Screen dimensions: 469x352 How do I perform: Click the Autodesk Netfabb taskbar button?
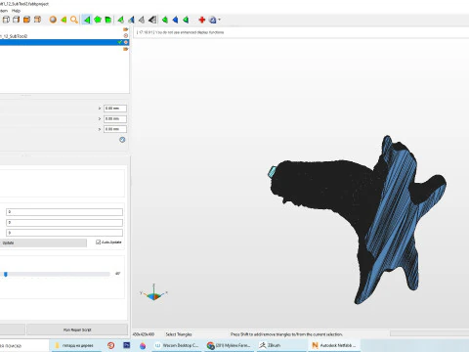pyautogui.click(x=334, y=345)
